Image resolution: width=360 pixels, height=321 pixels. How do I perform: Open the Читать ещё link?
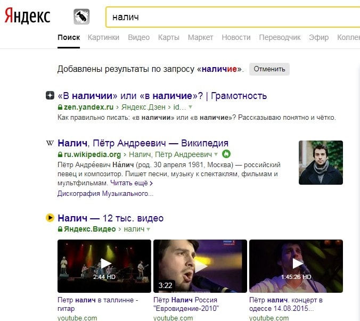(x=132, y=183)
